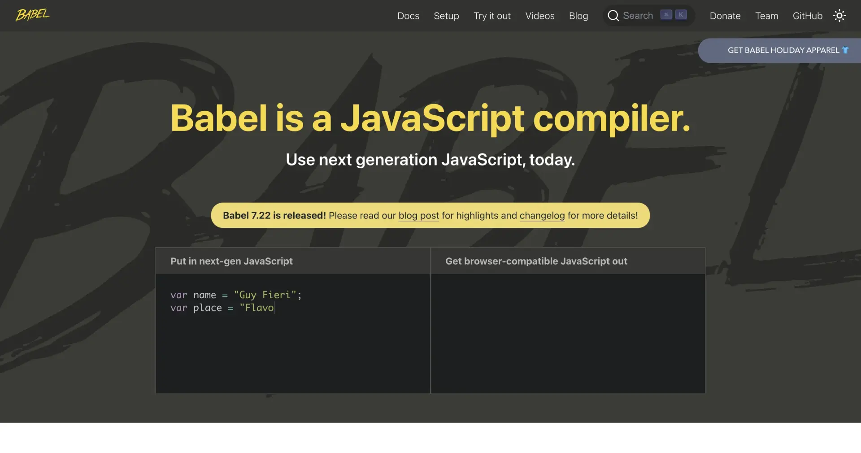
Task: Click the t-shirt icon in apparel banner
Action: [x=846, y=50]
